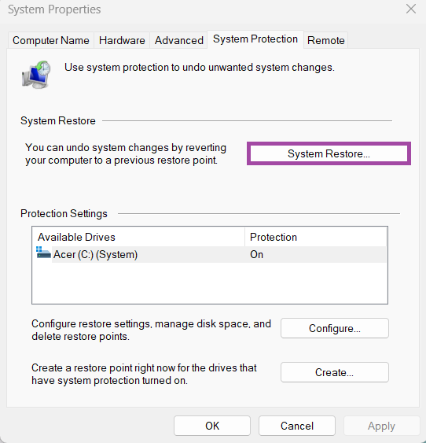Image resolution: width=426 pixels, height=443 pixels.
Task: Switch to the Computer Name tab
Action: tap(51, 40)
